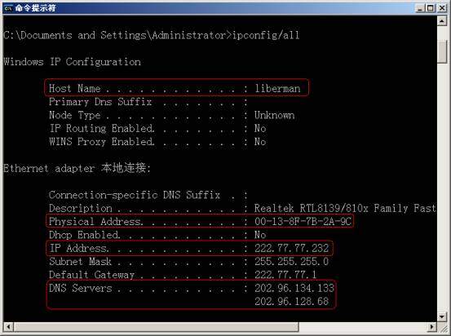Minimize the command prompt window
Screen dimensions: 451x336
421,8
